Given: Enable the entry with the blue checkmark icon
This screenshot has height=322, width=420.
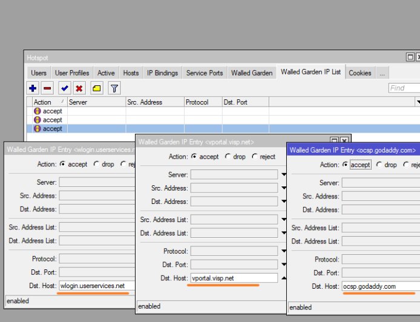Looking at the screenshot, I should coord(65,88).
